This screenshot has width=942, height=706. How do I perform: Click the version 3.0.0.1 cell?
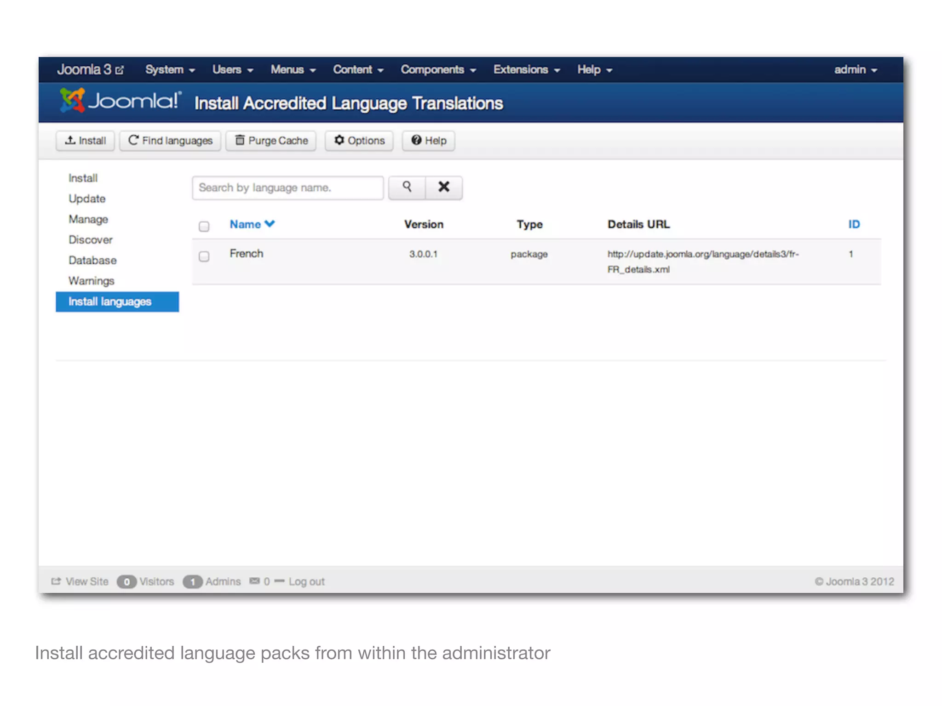click(x=424, y=254)
